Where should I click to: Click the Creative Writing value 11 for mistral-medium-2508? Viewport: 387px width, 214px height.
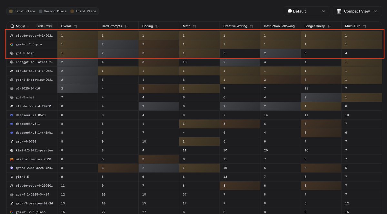[225, 159]
